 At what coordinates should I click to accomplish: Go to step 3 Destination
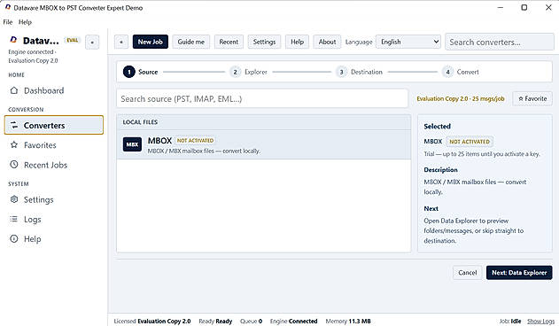coord(360,72)
